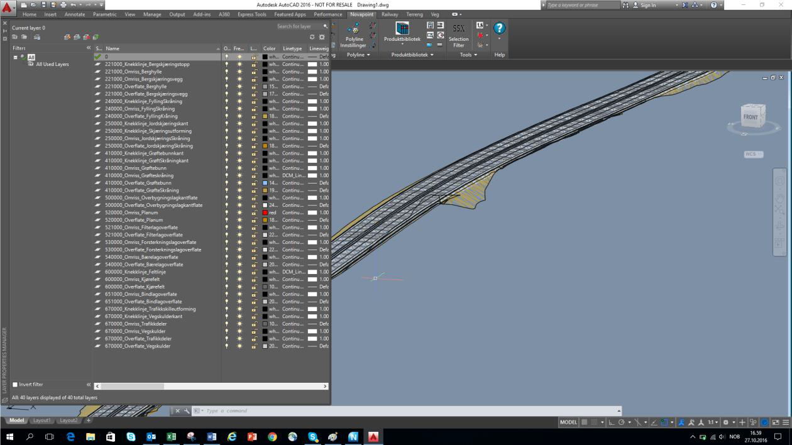Click the Workspace switching gear icon

[727, 422]
